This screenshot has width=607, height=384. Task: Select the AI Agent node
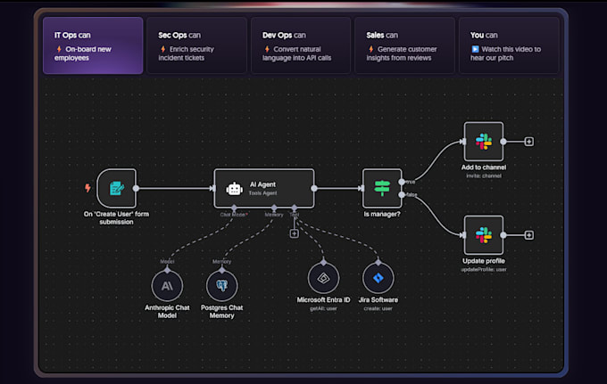264,188
